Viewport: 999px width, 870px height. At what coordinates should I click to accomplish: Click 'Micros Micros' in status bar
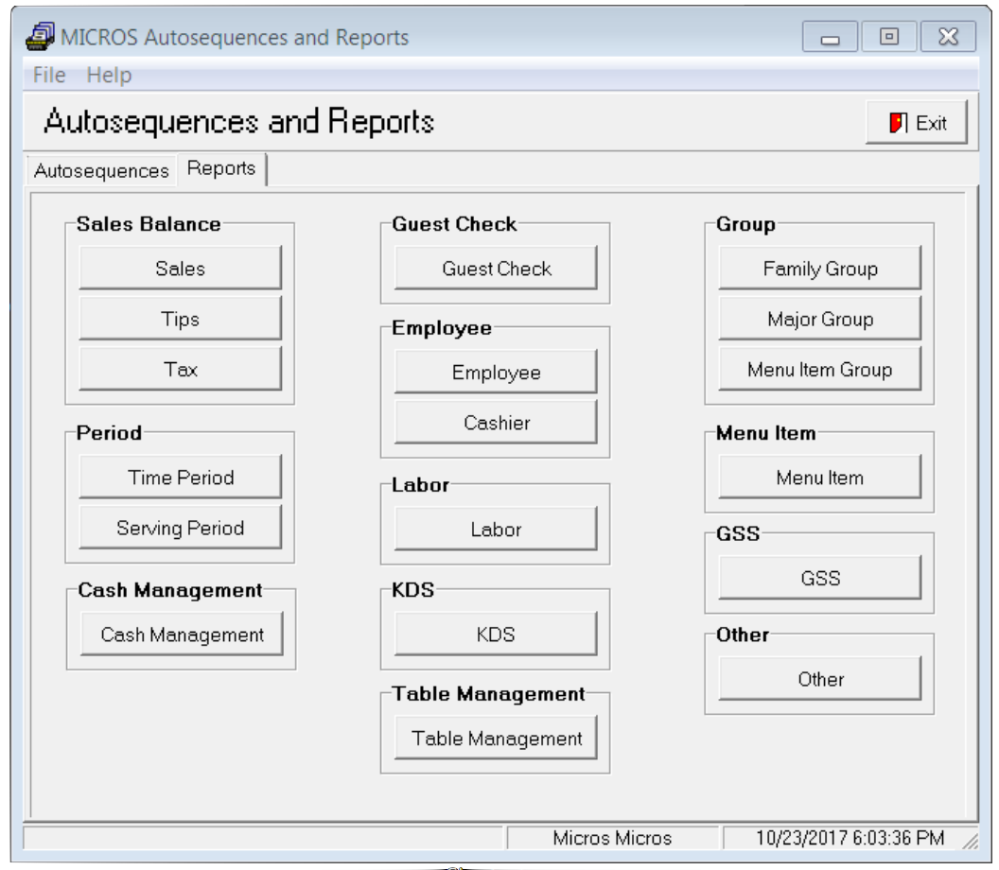click(612, 838)
